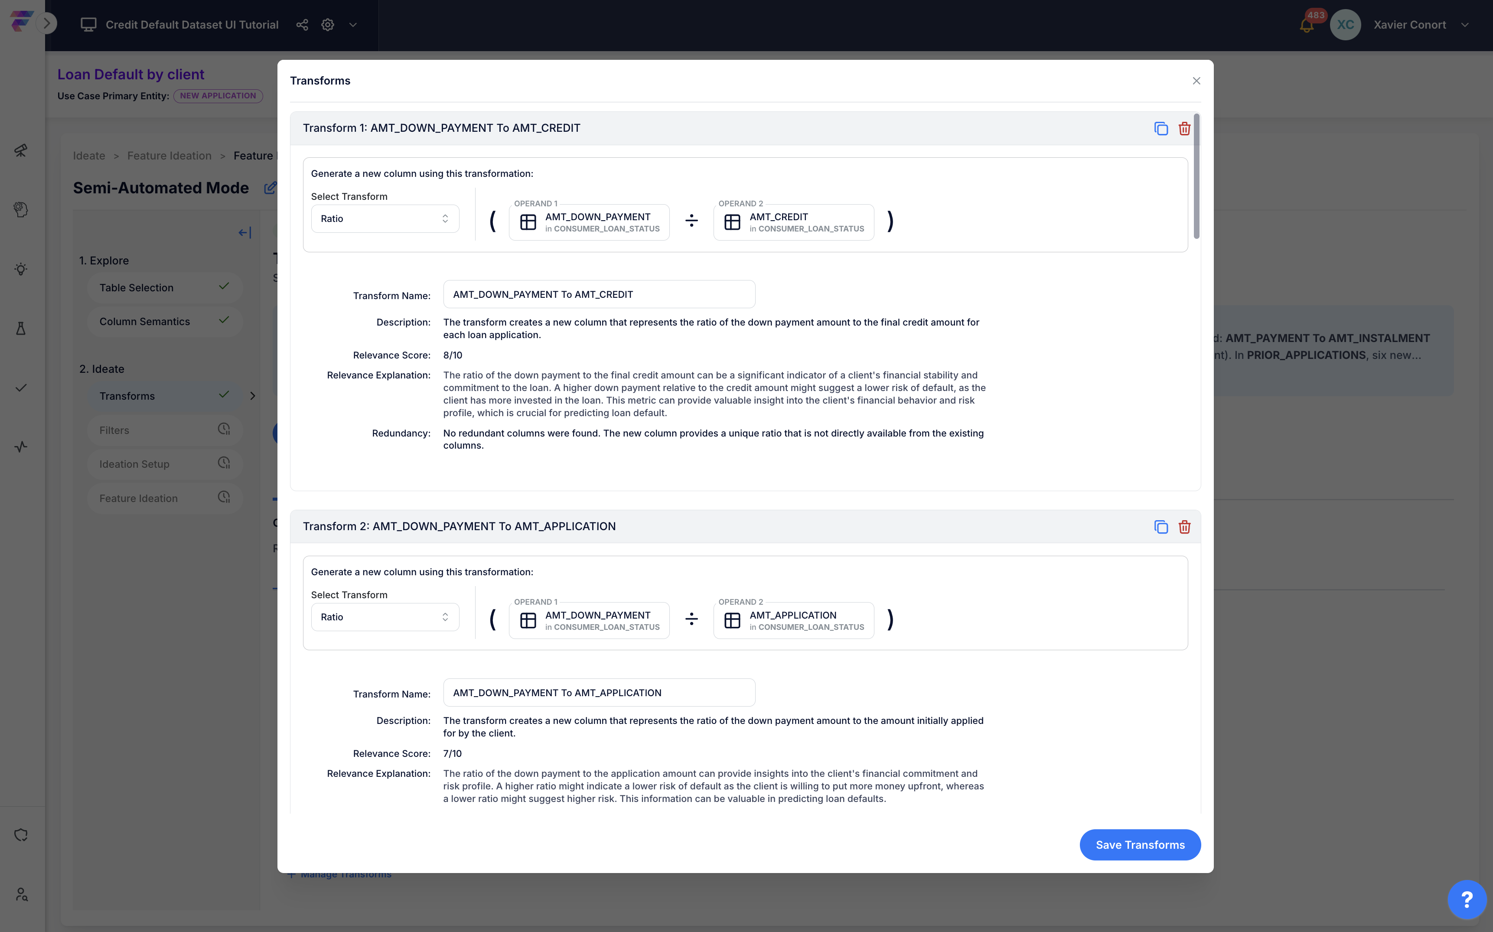The image size is (1493, 932).
Task: Delete Transform 1 using the trash icon
Action: click(1184, 128)
